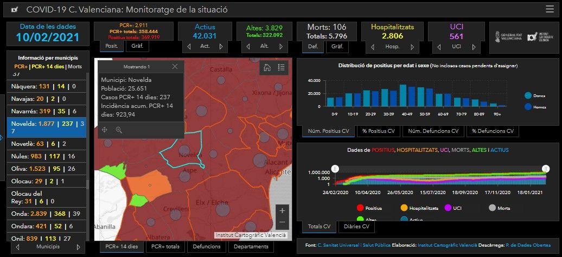The height and width of the screenshot is (257, 562).
Task: Select the % Defuncions CV tab
Action: pos(492,131)
